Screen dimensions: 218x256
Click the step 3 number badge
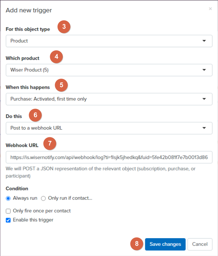(x=64, y=27)
